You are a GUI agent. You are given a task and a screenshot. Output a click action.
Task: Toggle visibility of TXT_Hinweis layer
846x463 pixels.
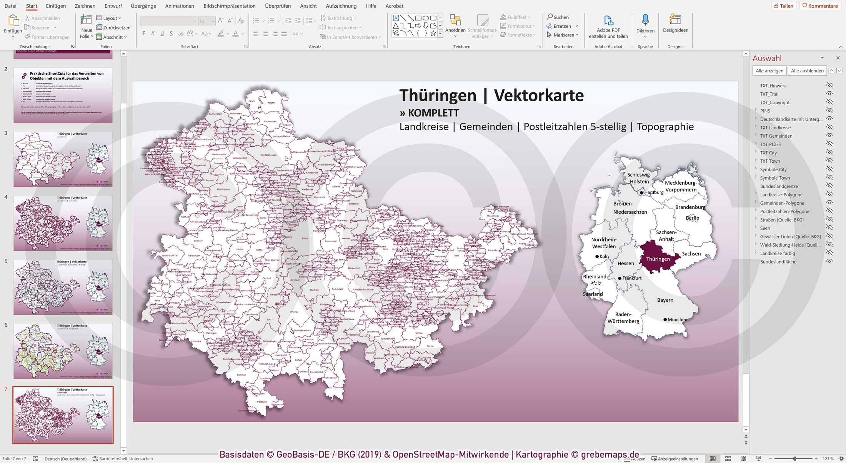[829, 85]
